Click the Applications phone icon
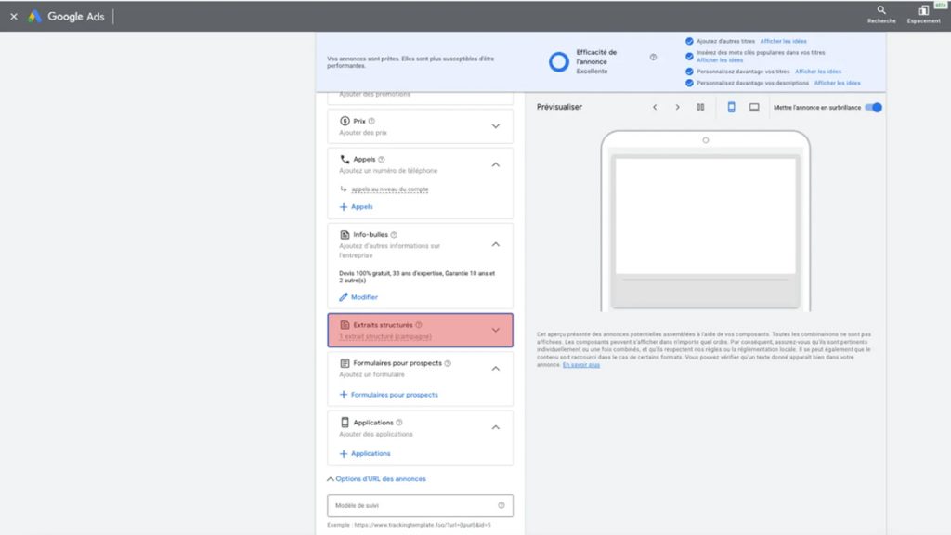This screenshot has width=951, height=535. point(345,423)
